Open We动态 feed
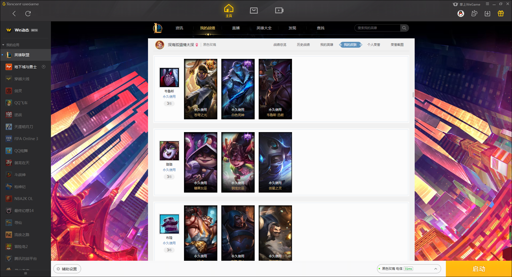Viewport: 512px width, 277px height. point(22,30)
